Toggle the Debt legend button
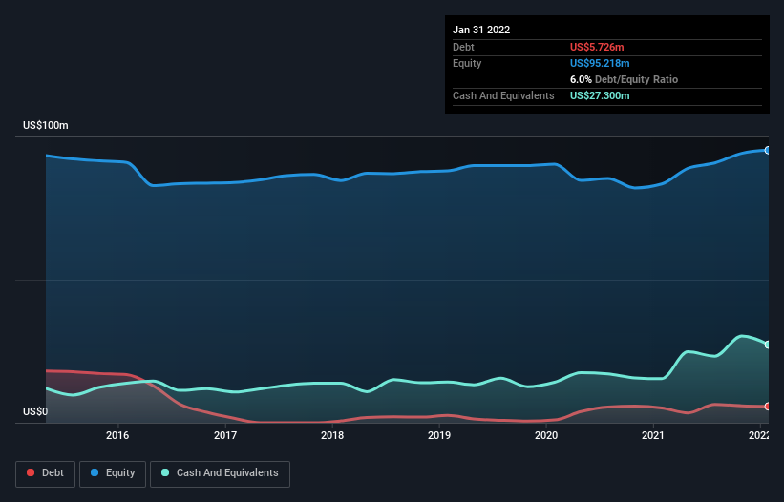The width and height of the screenshot is (784, 502). [x=46, y=473]
